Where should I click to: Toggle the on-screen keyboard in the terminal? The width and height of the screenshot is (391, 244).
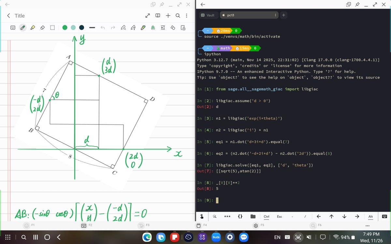[x=385, y=216]
